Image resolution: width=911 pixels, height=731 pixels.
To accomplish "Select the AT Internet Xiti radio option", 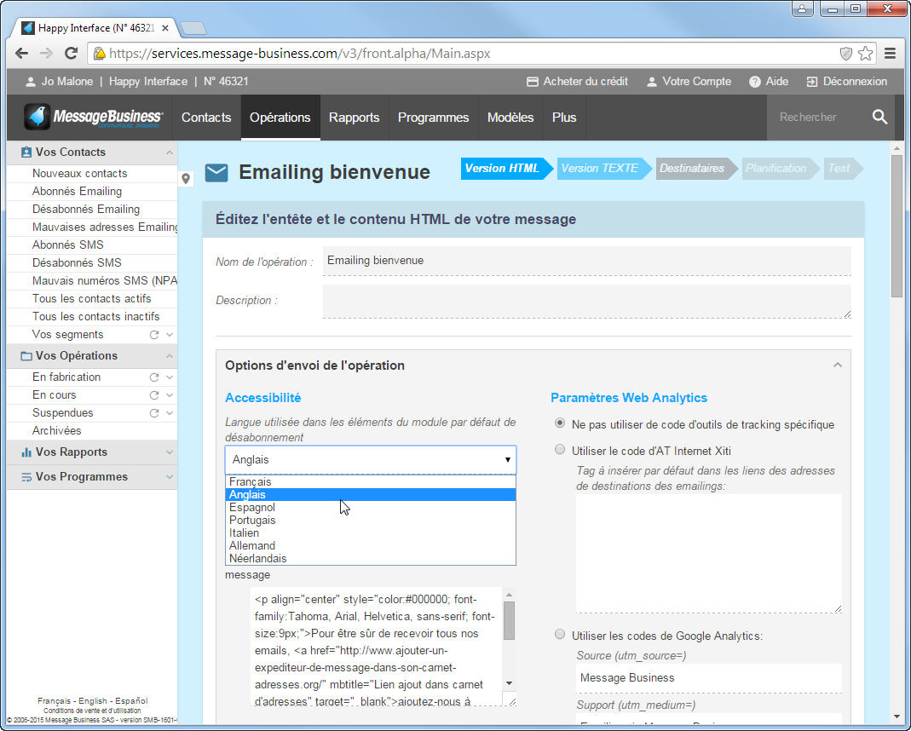I will tap(560, 450).
